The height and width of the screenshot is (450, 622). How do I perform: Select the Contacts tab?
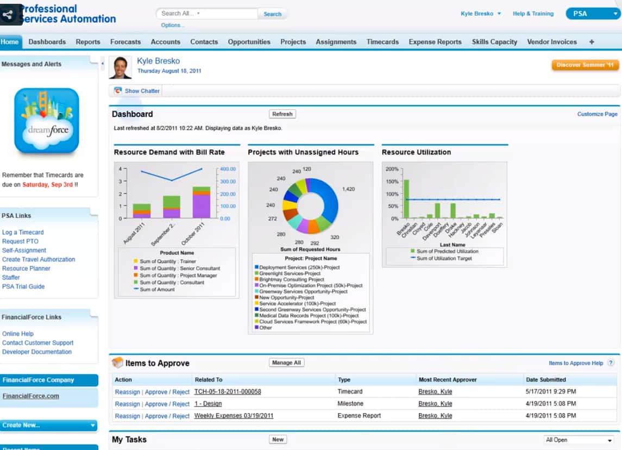point(204,42)
